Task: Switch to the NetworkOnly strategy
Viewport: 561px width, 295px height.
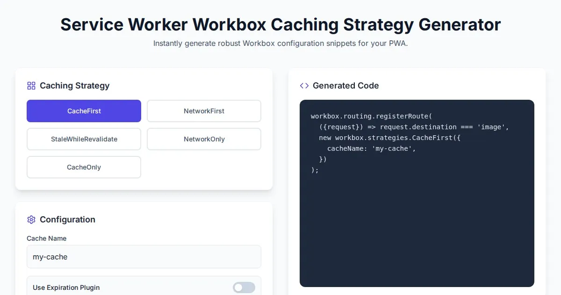Action: pos(204,139)
